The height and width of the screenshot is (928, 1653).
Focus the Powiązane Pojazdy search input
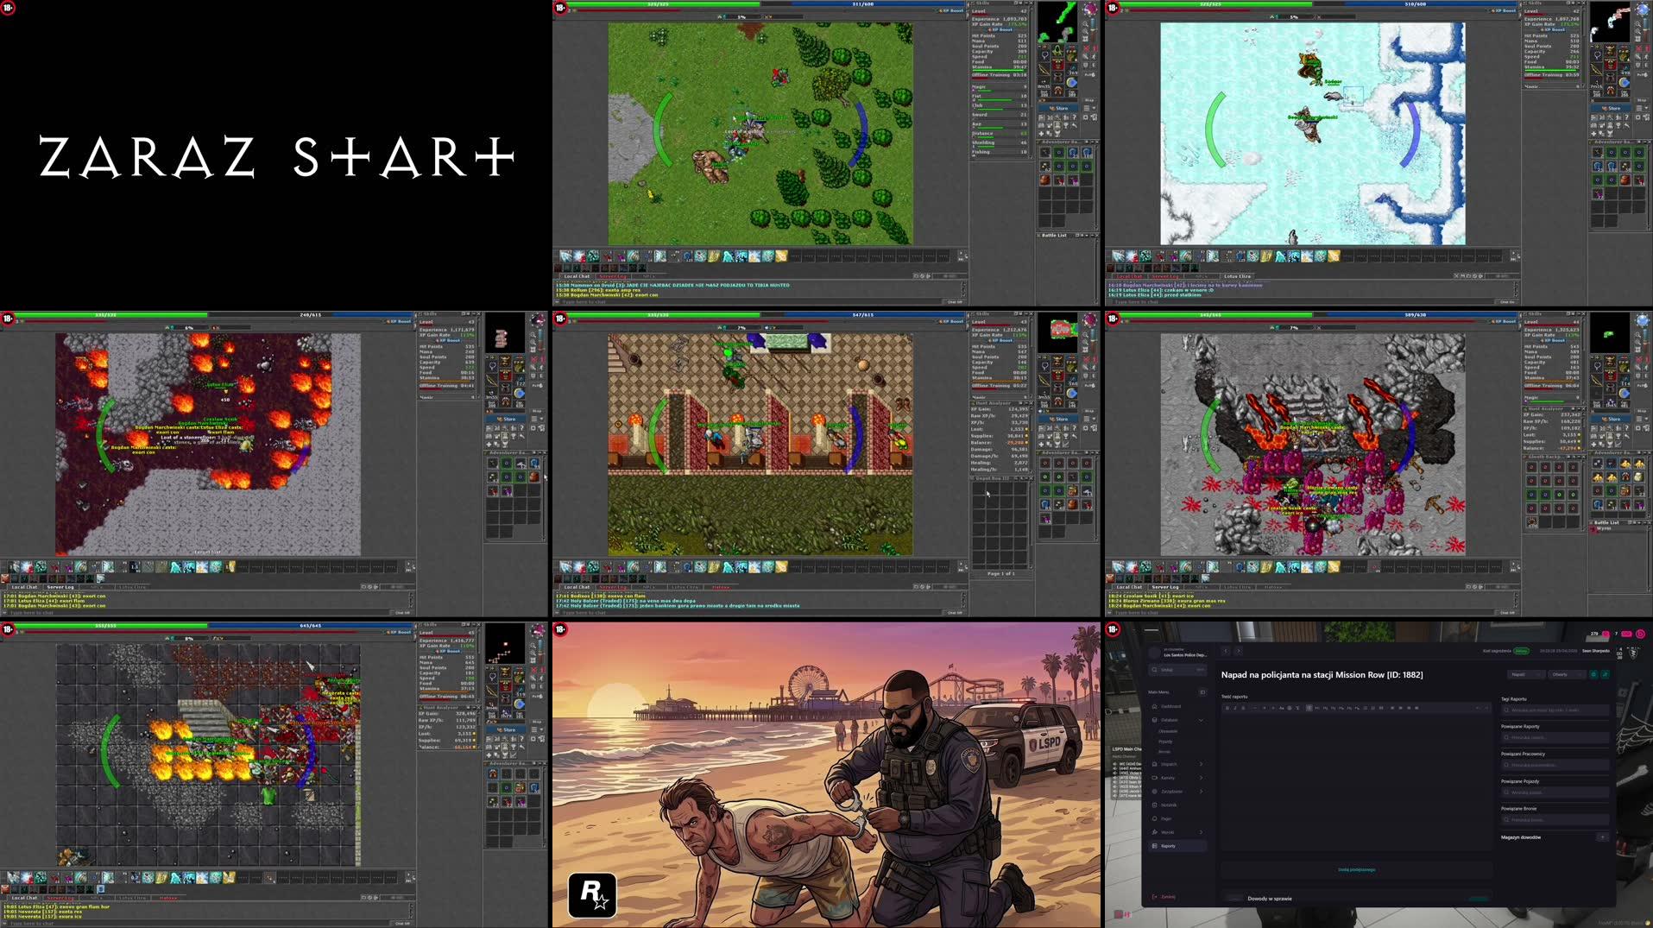tap(1555, 792)
